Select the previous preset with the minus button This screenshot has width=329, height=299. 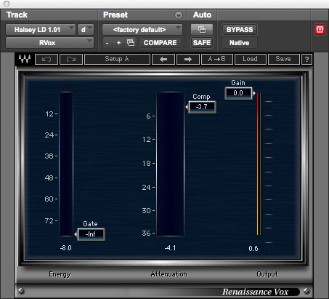coord(107,43)
